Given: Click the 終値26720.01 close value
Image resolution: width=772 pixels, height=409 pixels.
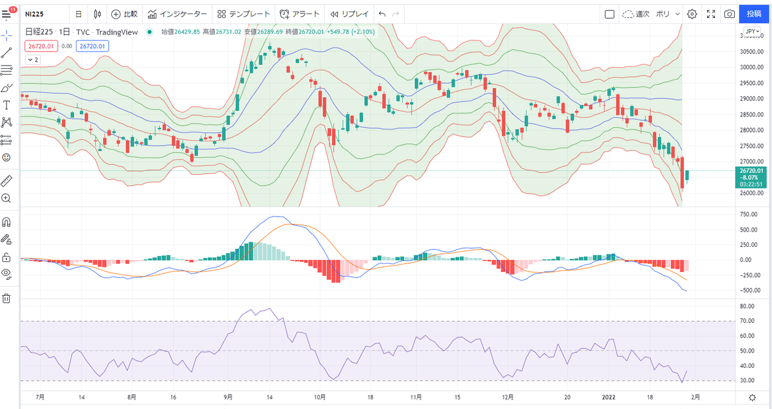Looking at the screenshot, I should click(x=305, y=32).
